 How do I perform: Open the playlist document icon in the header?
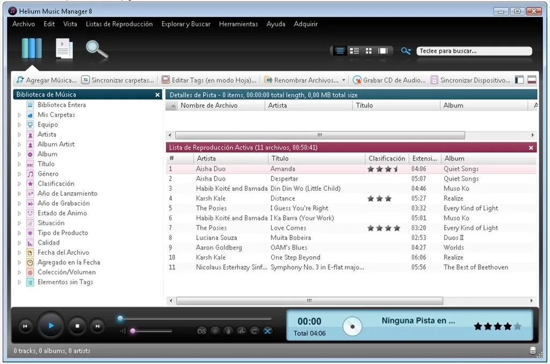(64, 48)
